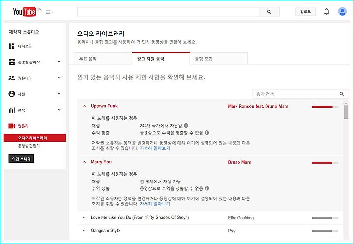Click the top search magnifier button

pos(269,12)
